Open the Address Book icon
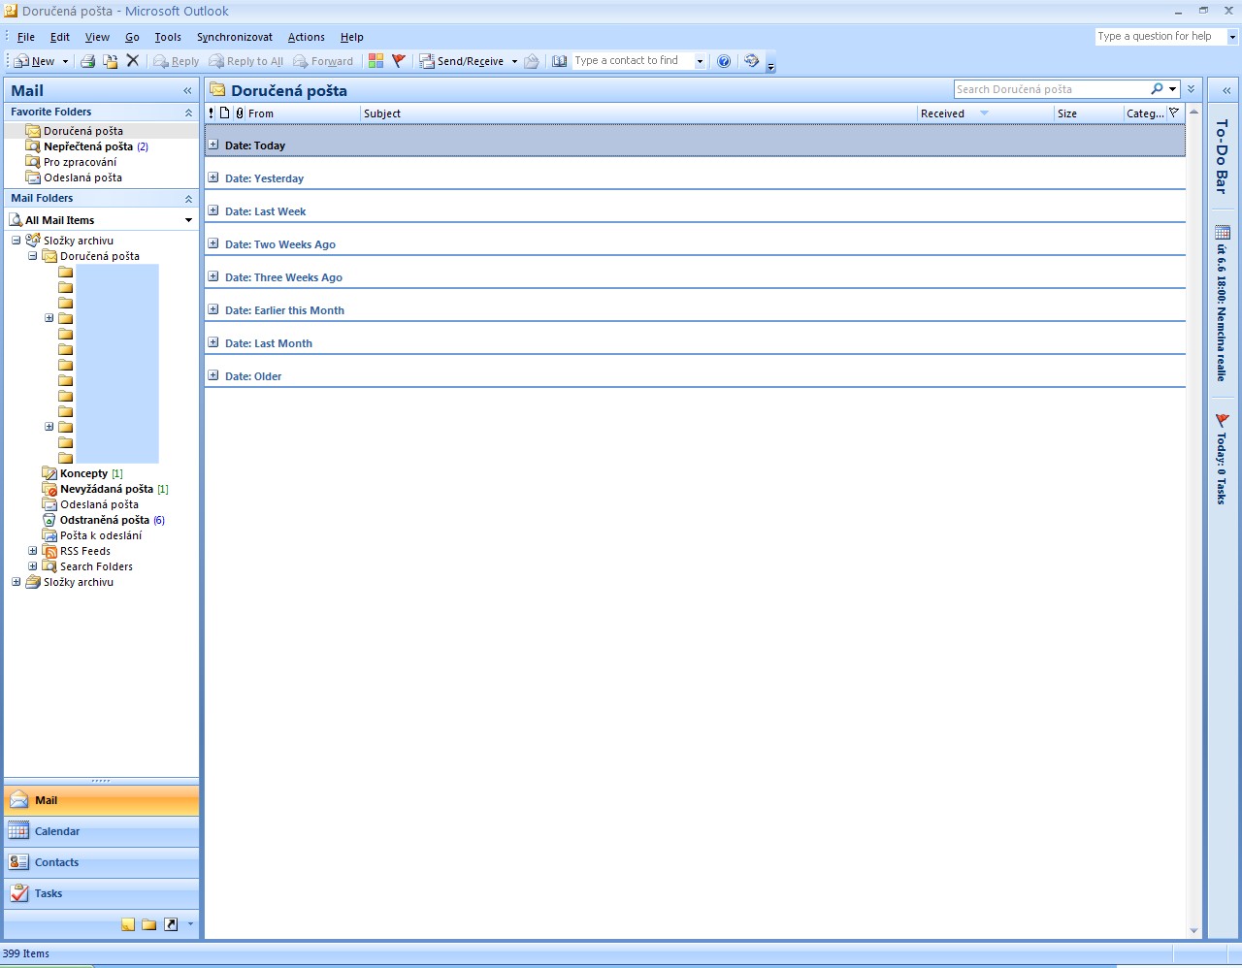This screenshot has width=1242, height=968. 560,61
